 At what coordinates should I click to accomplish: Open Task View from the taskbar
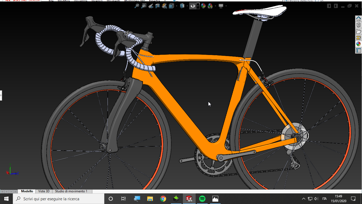[x=124, y=199]
